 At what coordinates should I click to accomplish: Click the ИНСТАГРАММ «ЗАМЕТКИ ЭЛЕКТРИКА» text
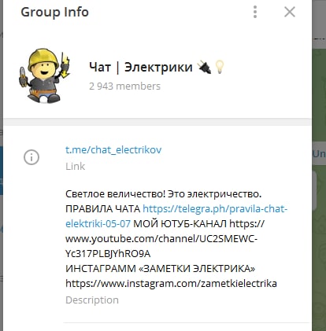(x=160, y=269)
